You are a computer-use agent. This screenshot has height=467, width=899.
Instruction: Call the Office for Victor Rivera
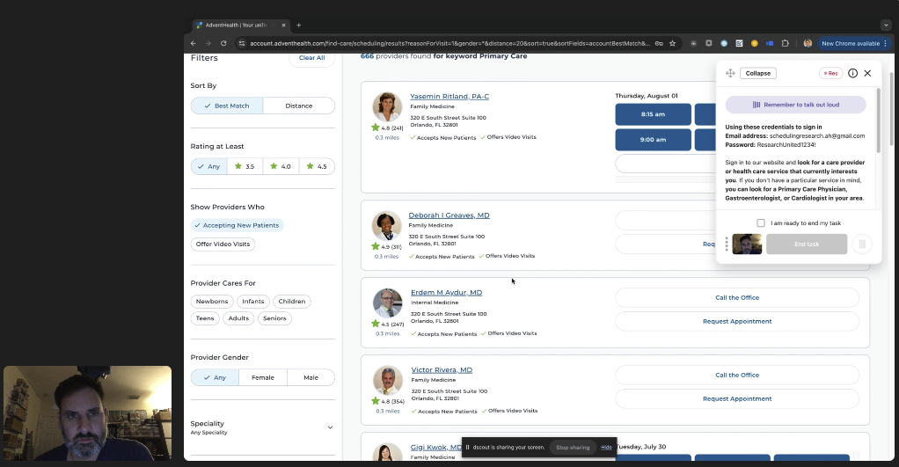coord(737,376)
